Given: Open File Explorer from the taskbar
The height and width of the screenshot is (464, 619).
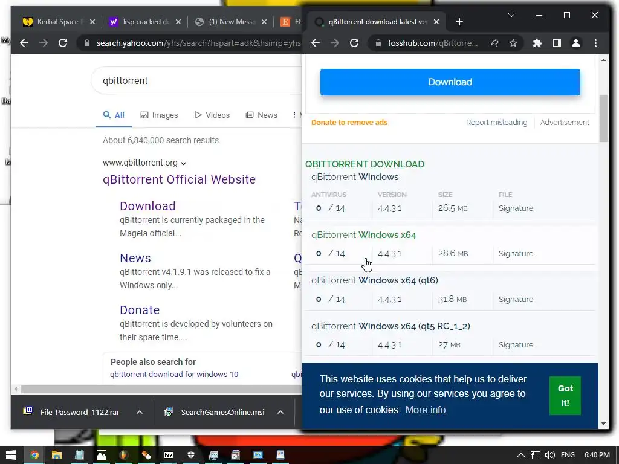Looking at the screenshot, I should point(57,455).
